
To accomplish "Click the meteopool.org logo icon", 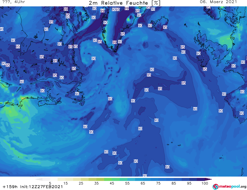I will pyautogui.click(x=216, y=187).
